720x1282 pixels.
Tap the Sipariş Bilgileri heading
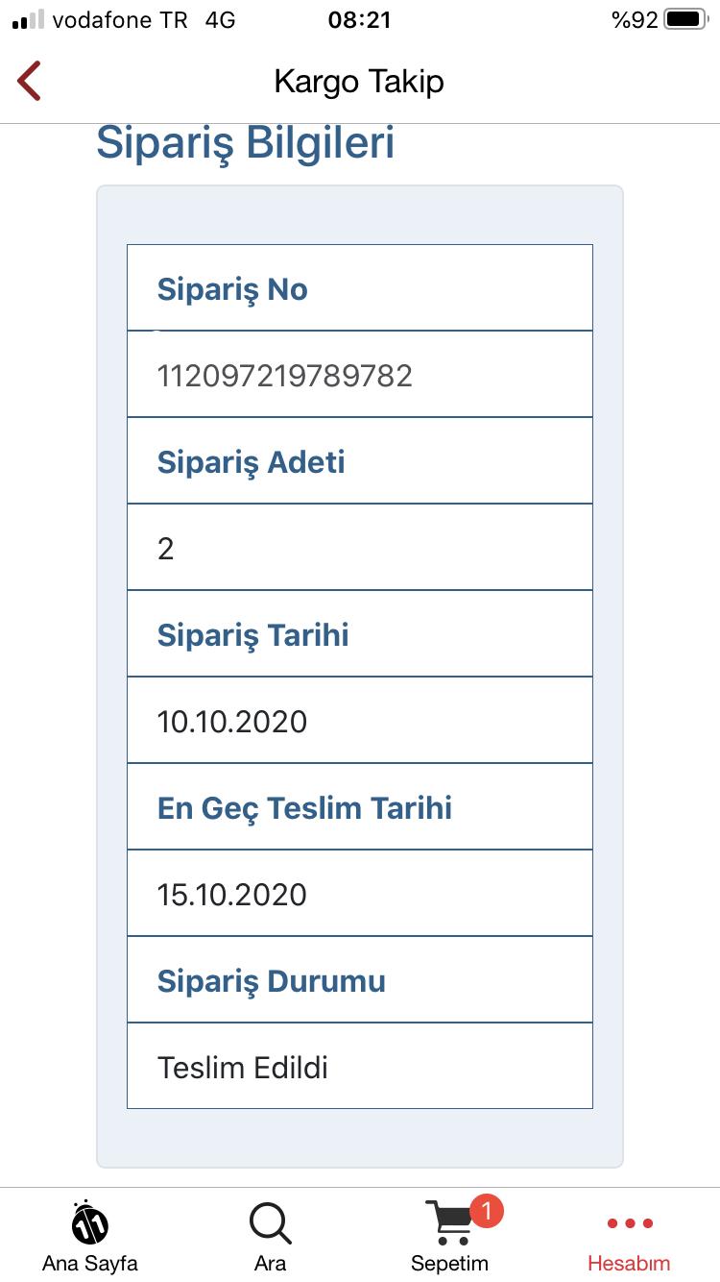point(246,142)
